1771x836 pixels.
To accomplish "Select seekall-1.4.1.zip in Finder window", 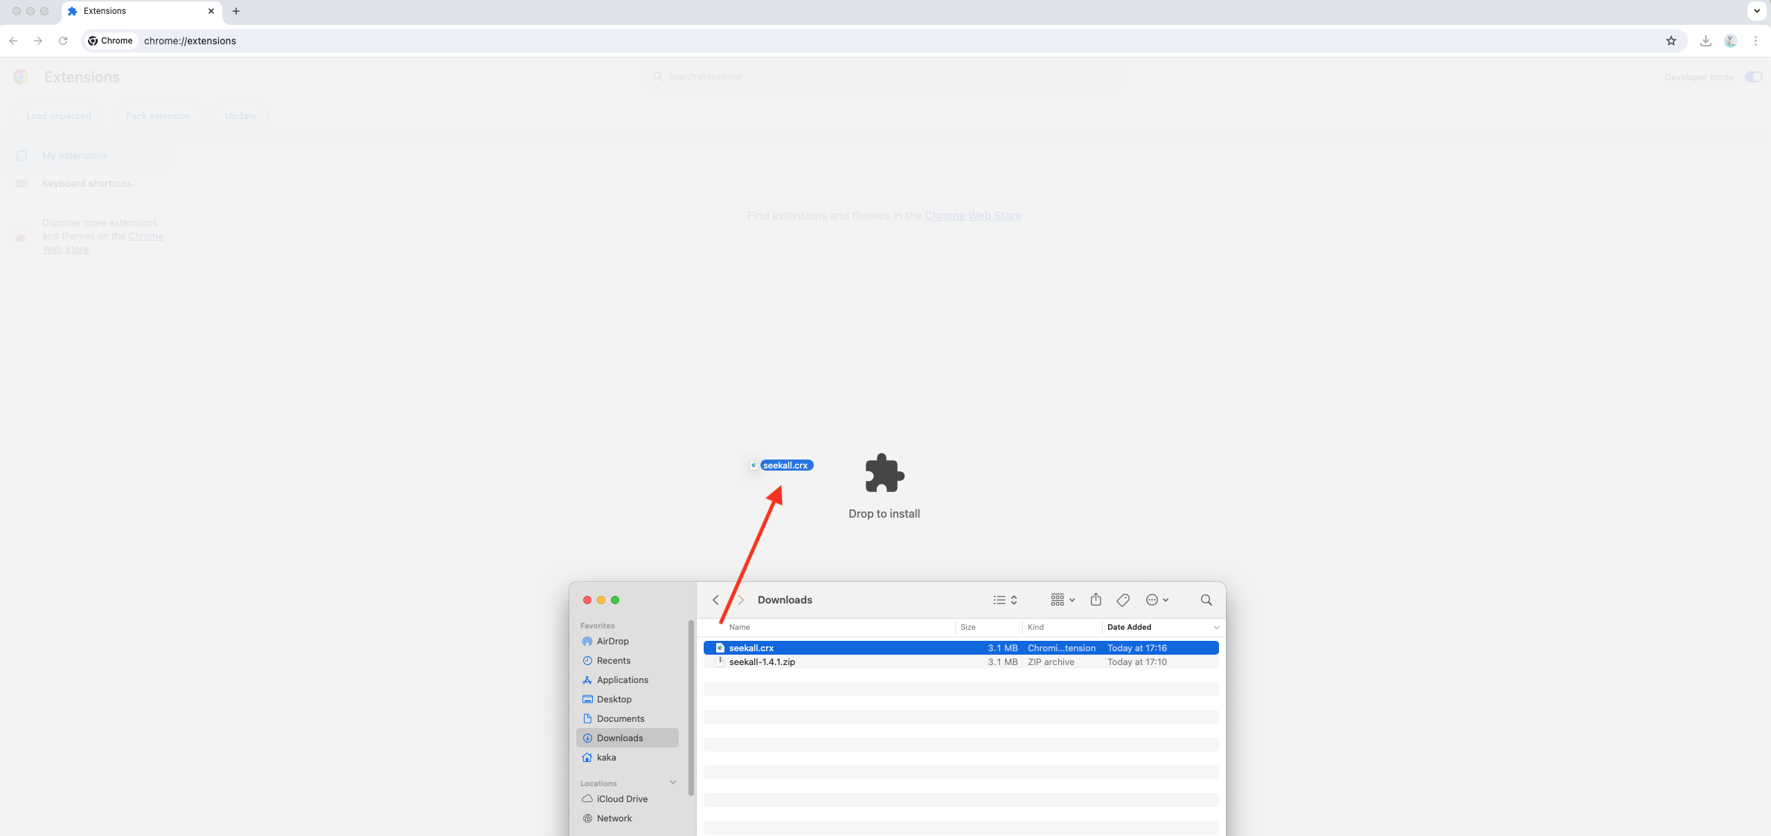I will (x=761, y=662).
